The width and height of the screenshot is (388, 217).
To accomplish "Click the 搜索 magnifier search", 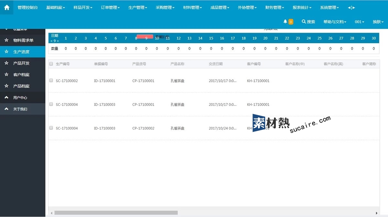I will pos(308,22).
